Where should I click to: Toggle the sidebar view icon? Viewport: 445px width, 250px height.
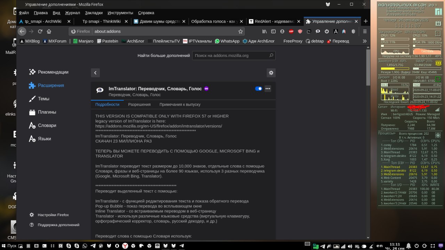273,31
